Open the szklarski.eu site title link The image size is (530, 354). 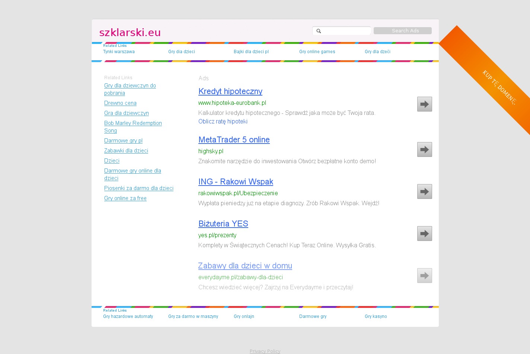tap(130, 33)
